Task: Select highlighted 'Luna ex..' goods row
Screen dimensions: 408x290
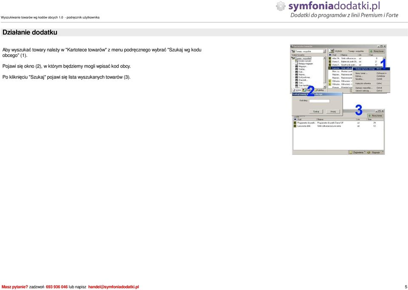Action: click(x=340, y=68)
